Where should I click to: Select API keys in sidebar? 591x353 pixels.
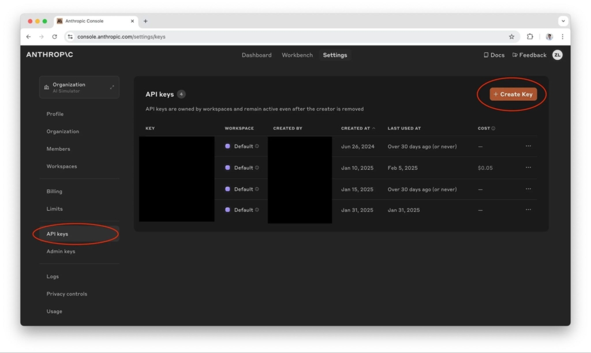(x=79, y=234)
